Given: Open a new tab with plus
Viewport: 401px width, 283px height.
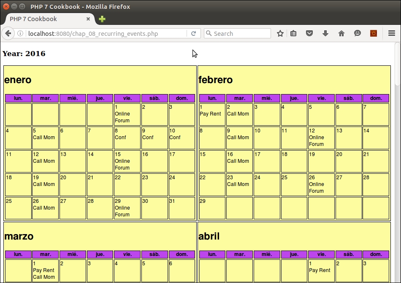Looking at the screenshot, I should (102, 19).
